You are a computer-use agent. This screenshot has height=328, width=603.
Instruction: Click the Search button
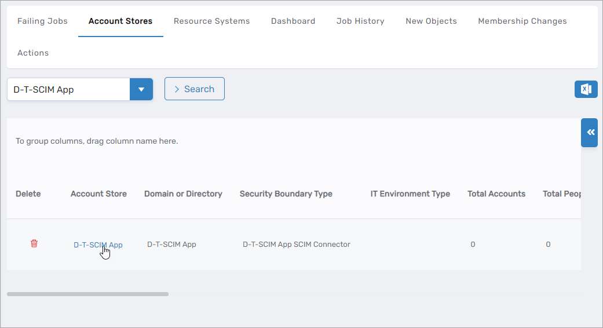[x=195, y=89]
